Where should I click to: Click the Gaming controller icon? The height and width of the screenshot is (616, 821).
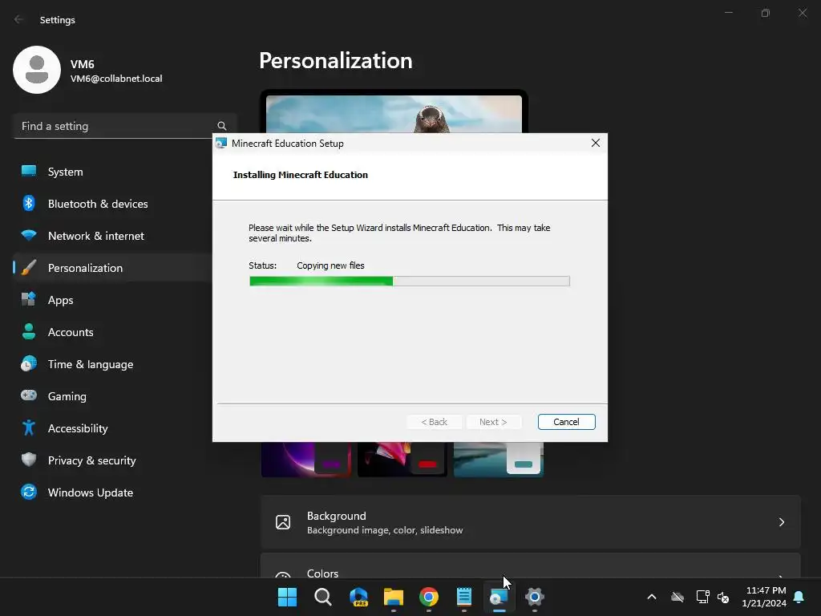pos(29,395)
